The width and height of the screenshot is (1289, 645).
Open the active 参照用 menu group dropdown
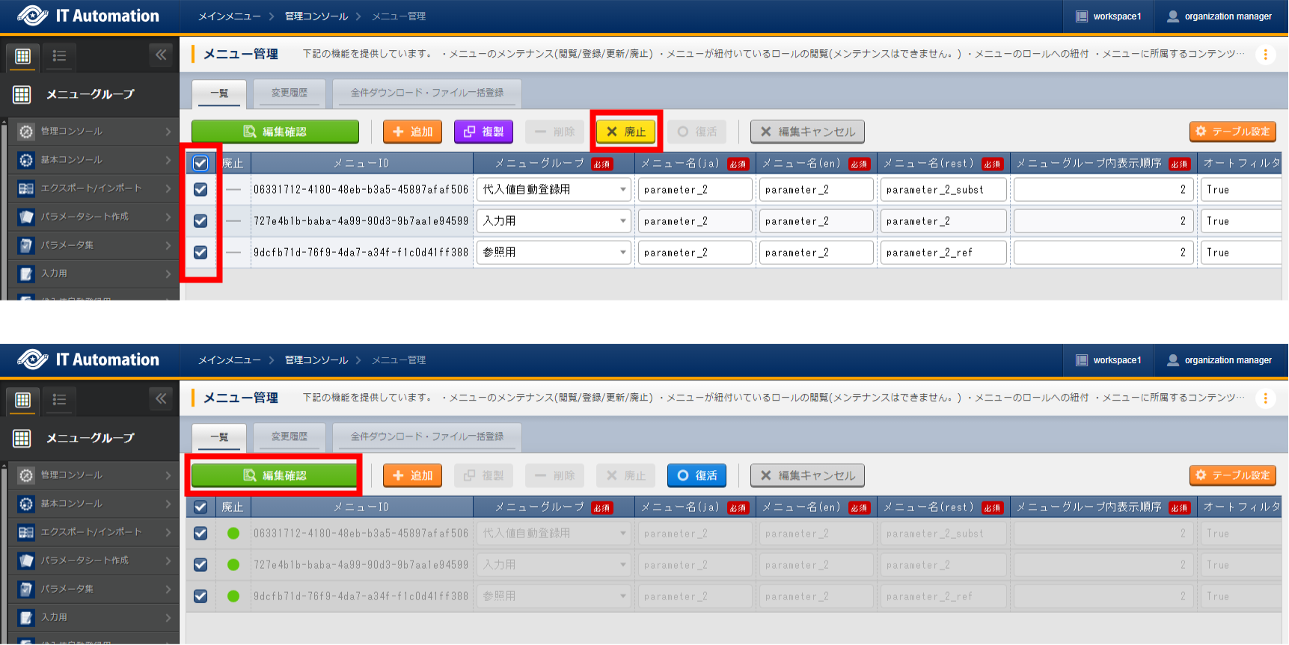[554, 253]
